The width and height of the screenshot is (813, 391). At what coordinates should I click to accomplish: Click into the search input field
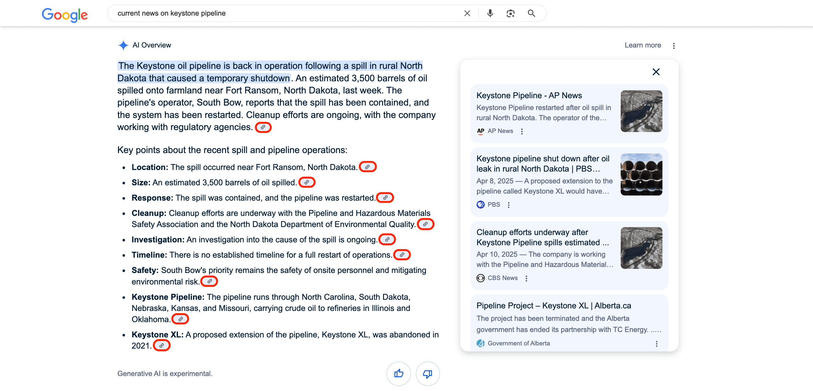[x=287, y=13]
